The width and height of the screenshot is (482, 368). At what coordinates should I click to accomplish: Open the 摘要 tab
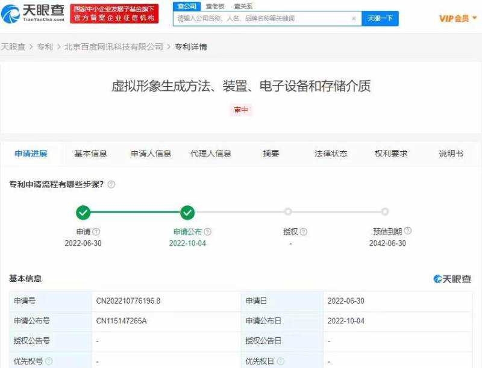(x=271, y=154)
